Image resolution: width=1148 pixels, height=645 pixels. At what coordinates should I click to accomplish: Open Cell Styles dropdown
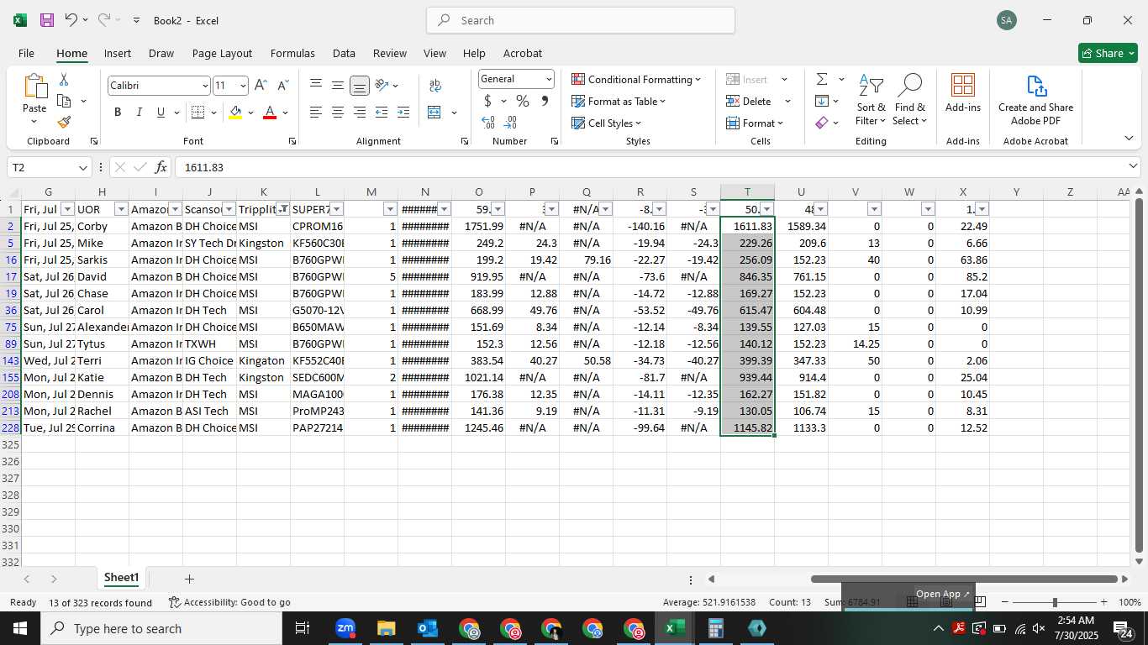(608, 123)
